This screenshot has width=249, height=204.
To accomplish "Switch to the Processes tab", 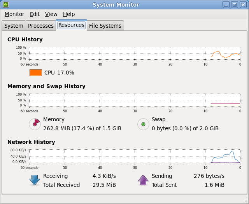I will [x=41, y=26].
